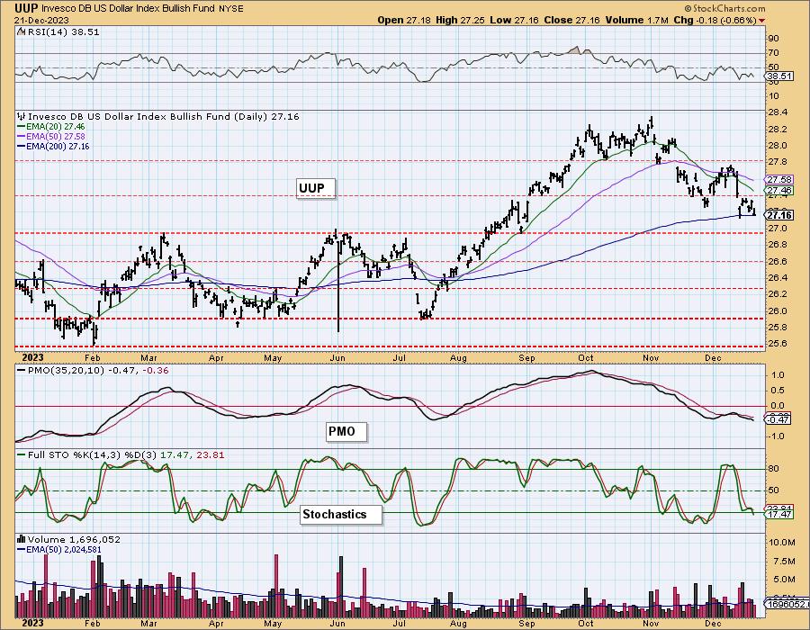
Task: Click the red down-arrow change indicator
Action: [762, 21]
